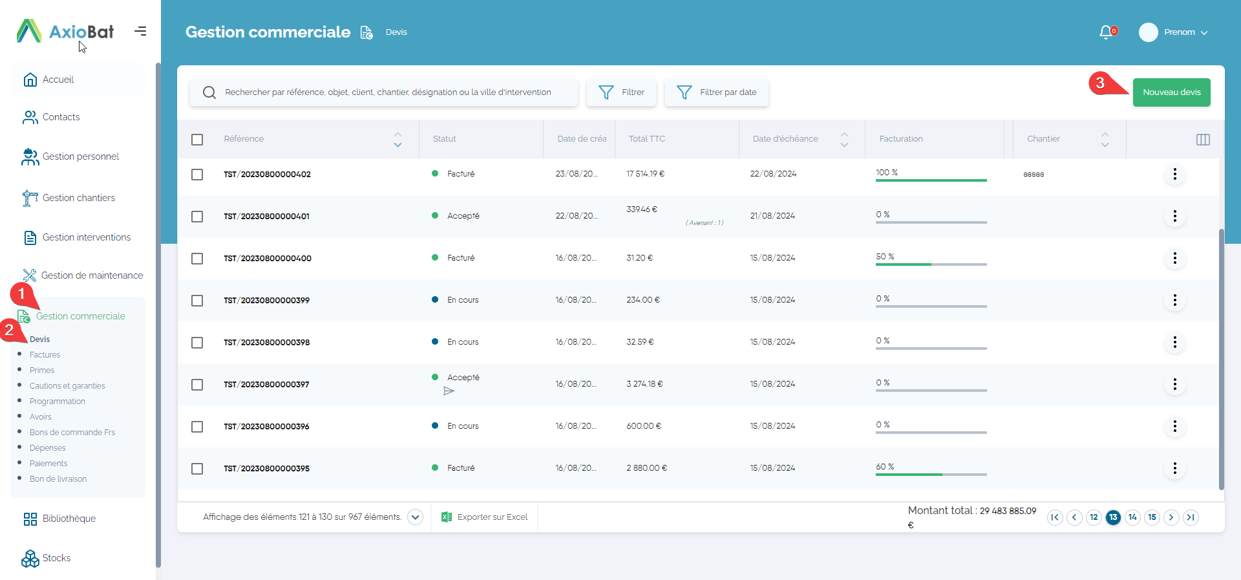Image resolution: width=1241 pixels, height=580 pixels.
Task: Select the row checkbox for TST/20230800000395
Action: pyautogui.click(x=197, y=469)
